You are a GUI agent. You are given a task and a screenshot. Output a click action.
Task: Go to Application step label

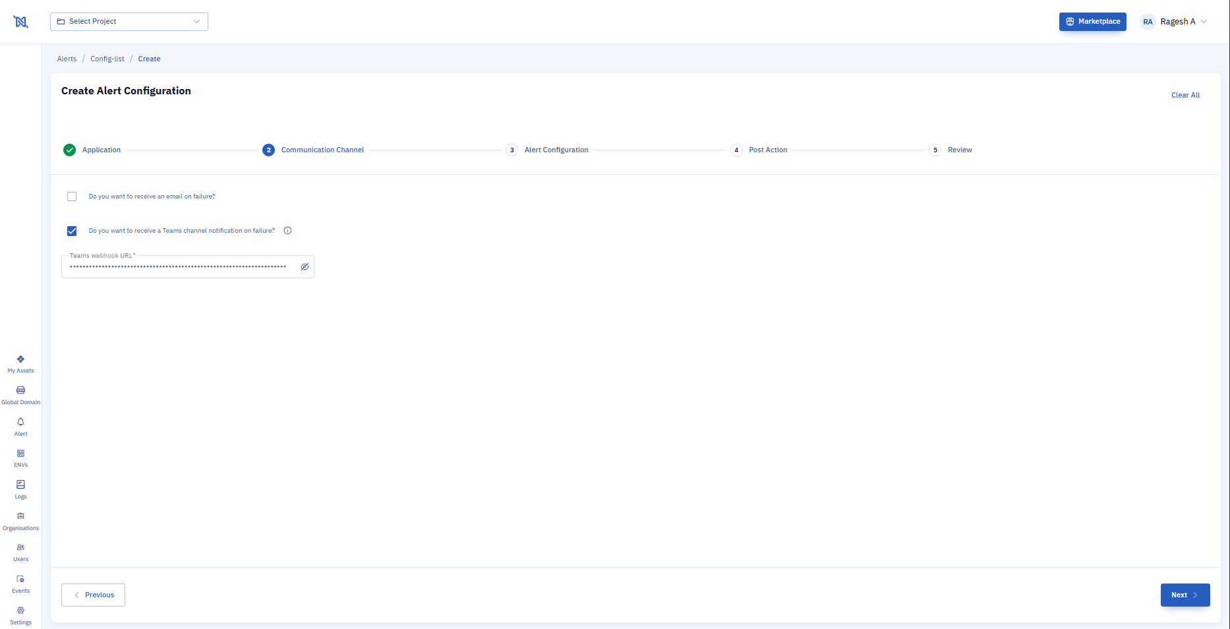point(102,150)
